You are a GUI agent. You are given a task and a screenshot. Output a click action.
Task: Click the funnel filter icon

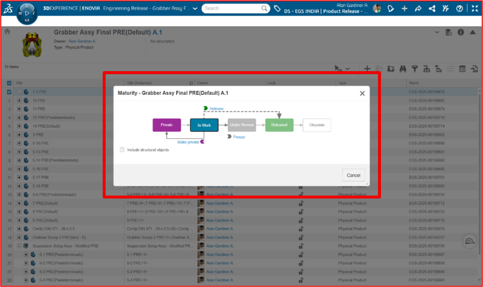point(415,69)
